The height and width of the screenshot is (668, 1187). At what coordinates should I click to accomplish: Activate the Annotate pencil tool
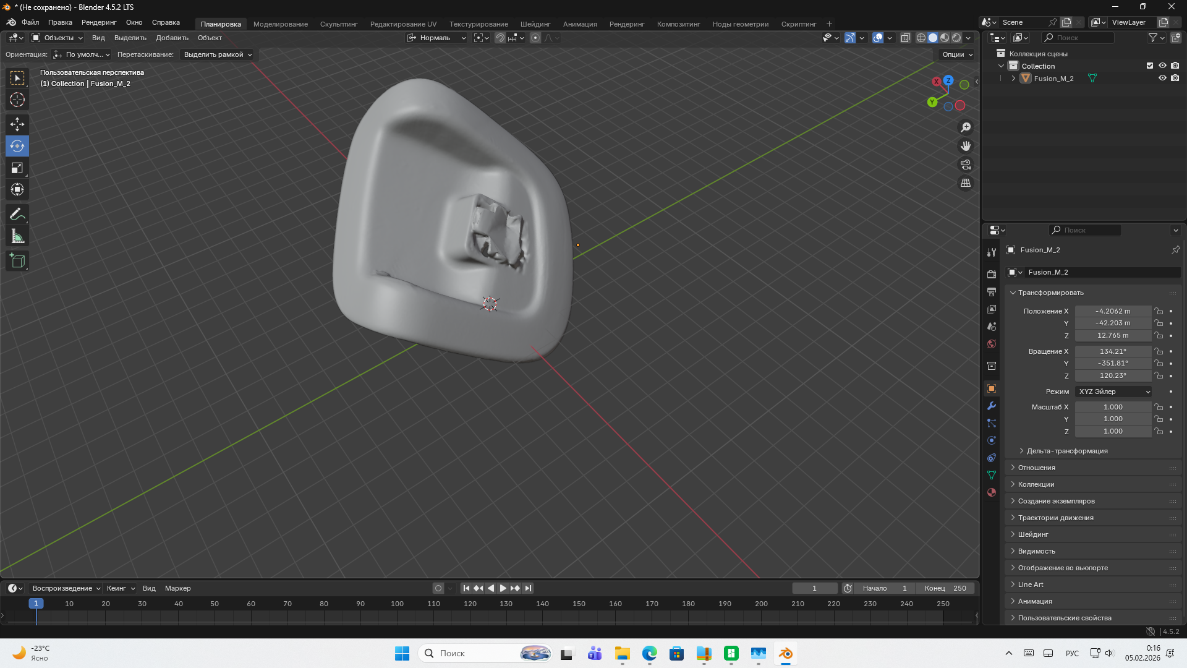(17, 215)
